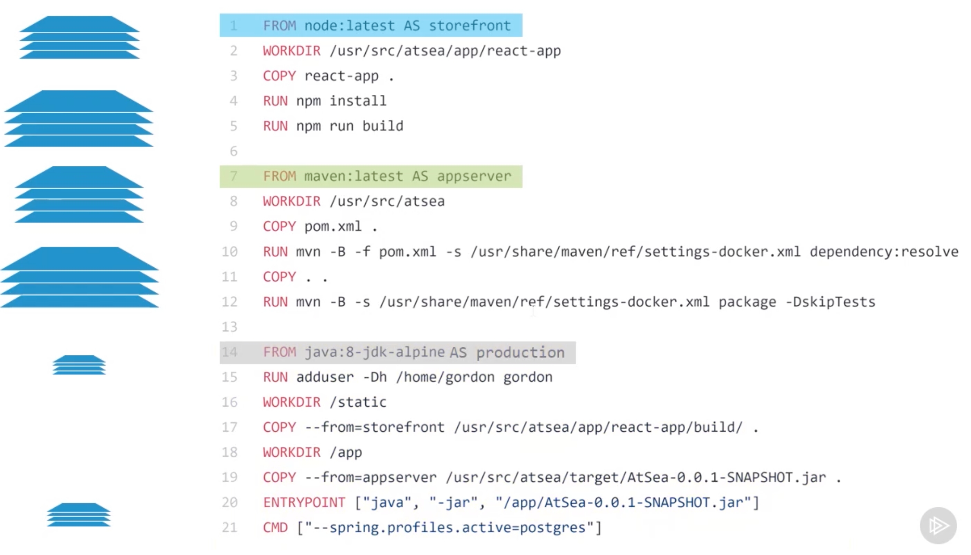Select the topmost blue layer stack diagram
The height and width of the screenshot is (555, 971).
coord(78,37)
